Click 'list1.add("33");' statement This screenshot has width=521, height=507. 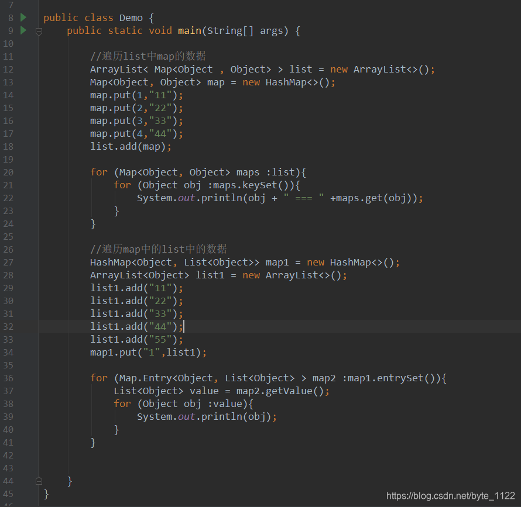pos(136,314)
